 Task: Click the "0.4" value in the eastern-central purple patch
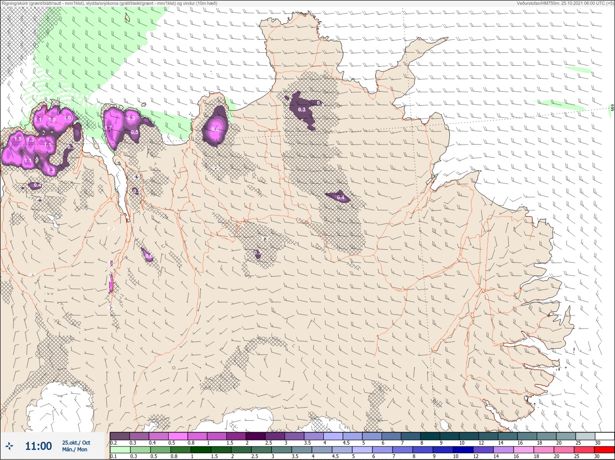click(x=341, y=197)
